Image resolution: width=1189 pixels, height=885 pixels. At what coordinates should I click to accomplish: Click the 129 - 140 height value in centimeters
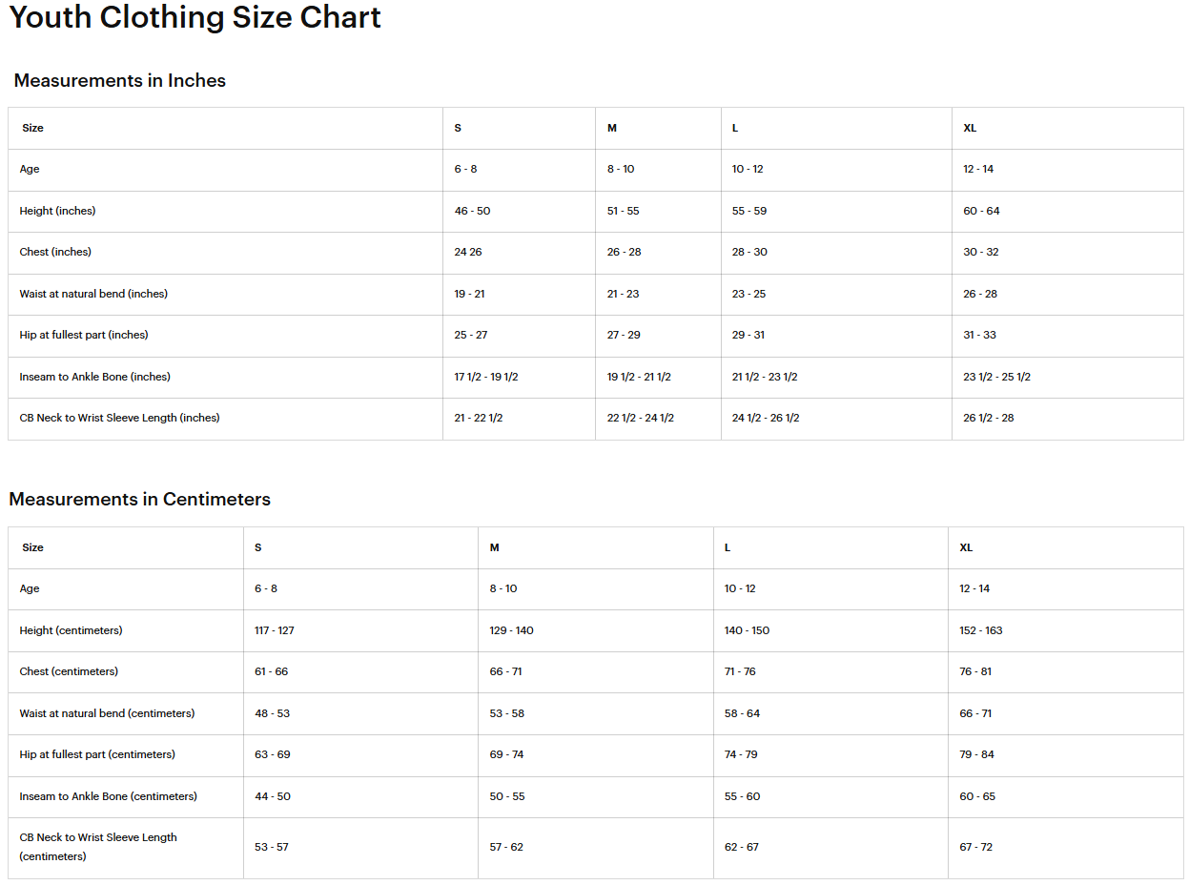pyautogui.click(x=512, y=630)
